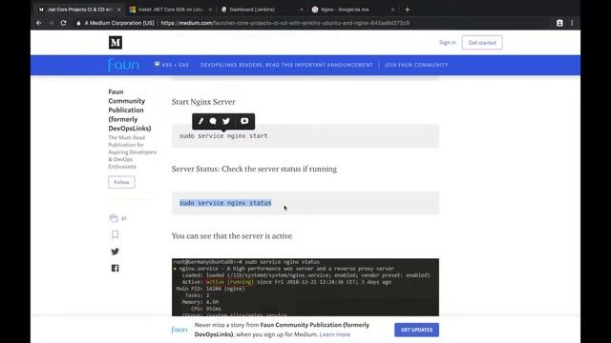Click the 'Start Nginx Server' text
The height and width of the screenshot is (343, 611).
click(203, 102)
